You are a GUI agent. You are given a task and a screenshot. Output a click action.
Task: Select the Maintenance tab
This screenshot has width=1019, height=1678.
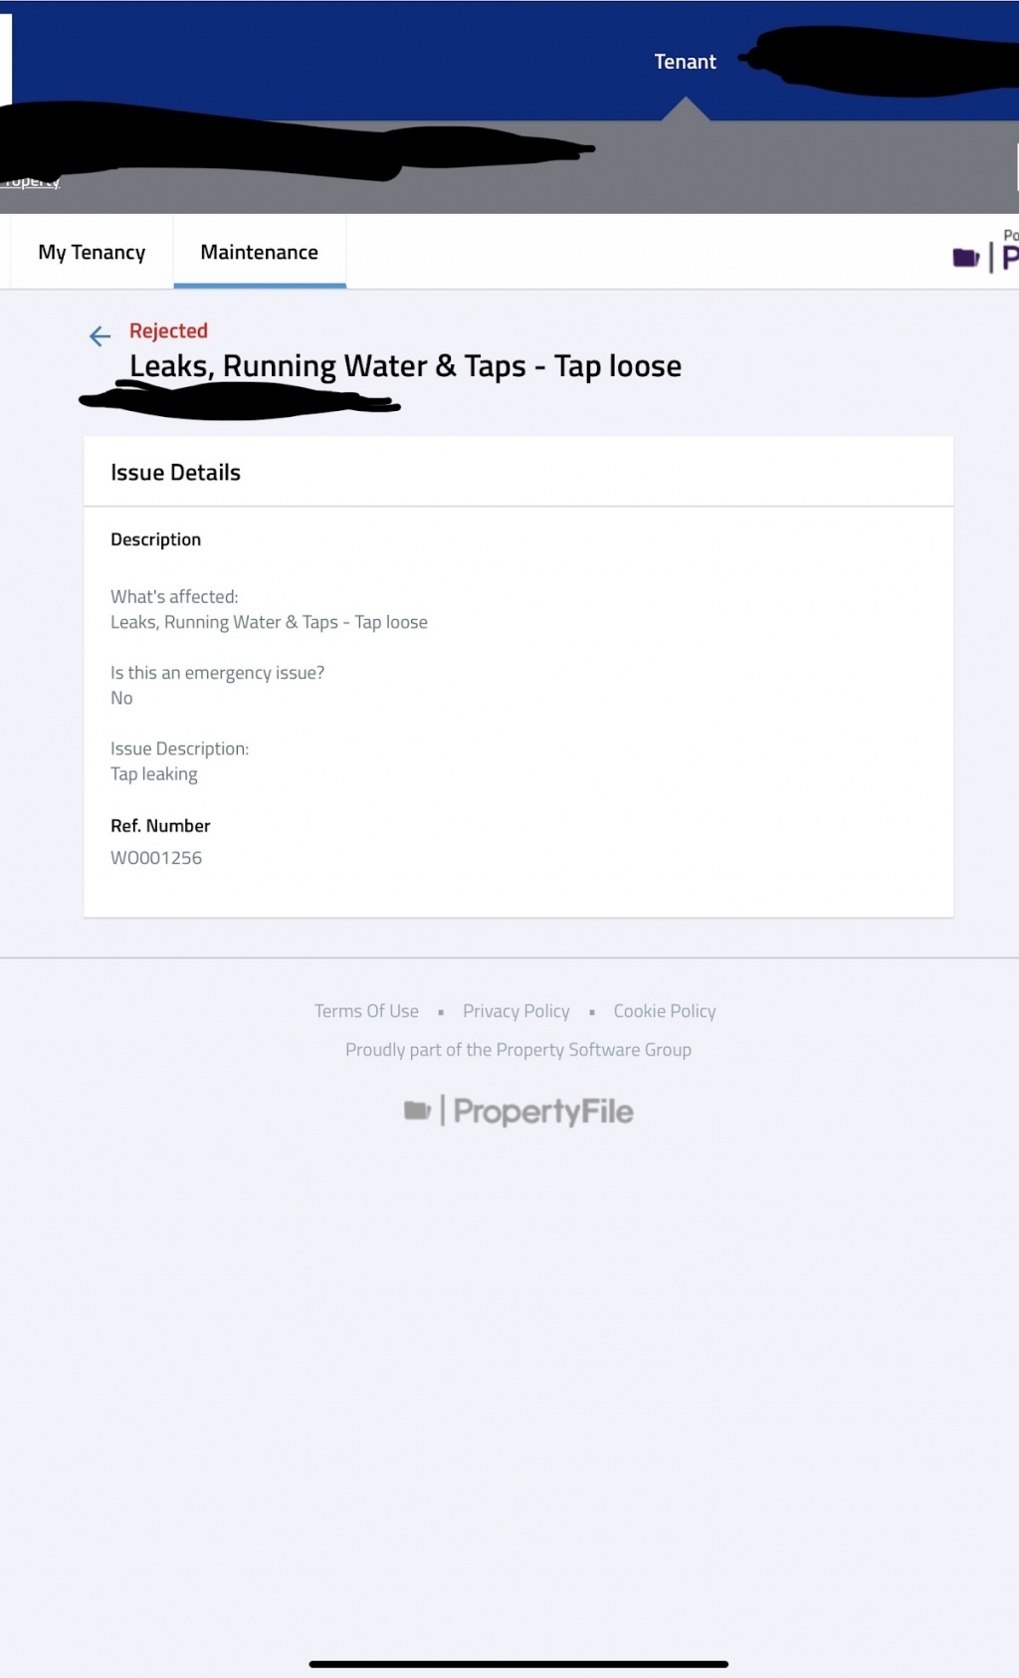(260, 253)
